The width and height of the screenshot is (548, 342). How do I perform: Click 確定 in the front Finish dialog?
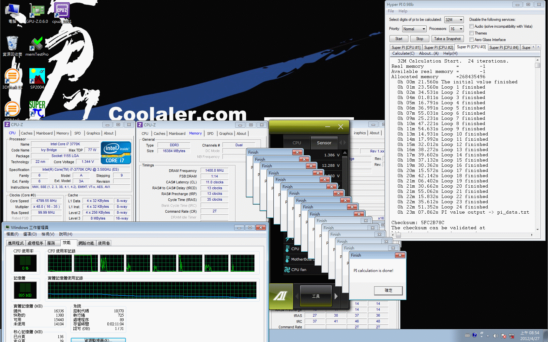(x=388, y=291)
